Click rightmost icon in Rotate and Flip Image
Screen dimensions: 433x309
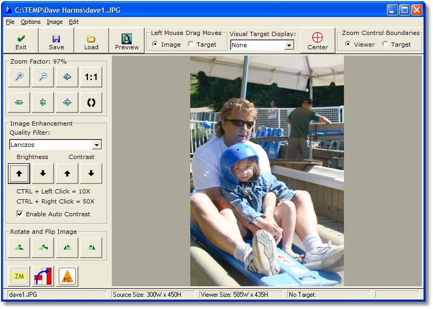click(x=91, y=248)
